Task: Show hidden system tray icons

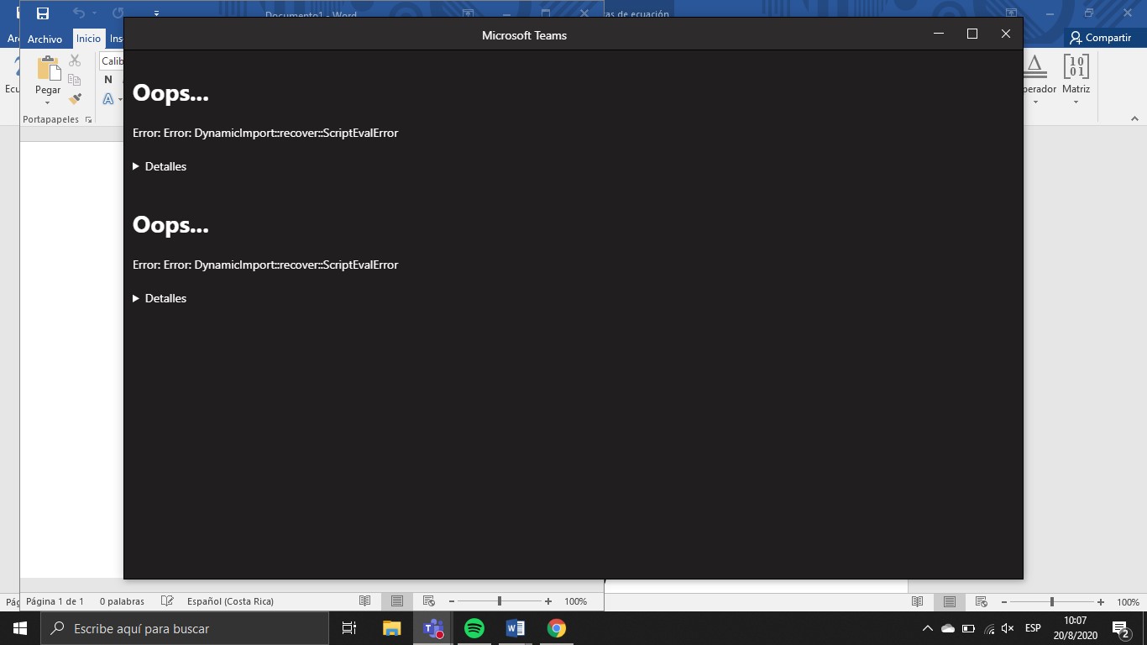Action: [x=928, y=628]
